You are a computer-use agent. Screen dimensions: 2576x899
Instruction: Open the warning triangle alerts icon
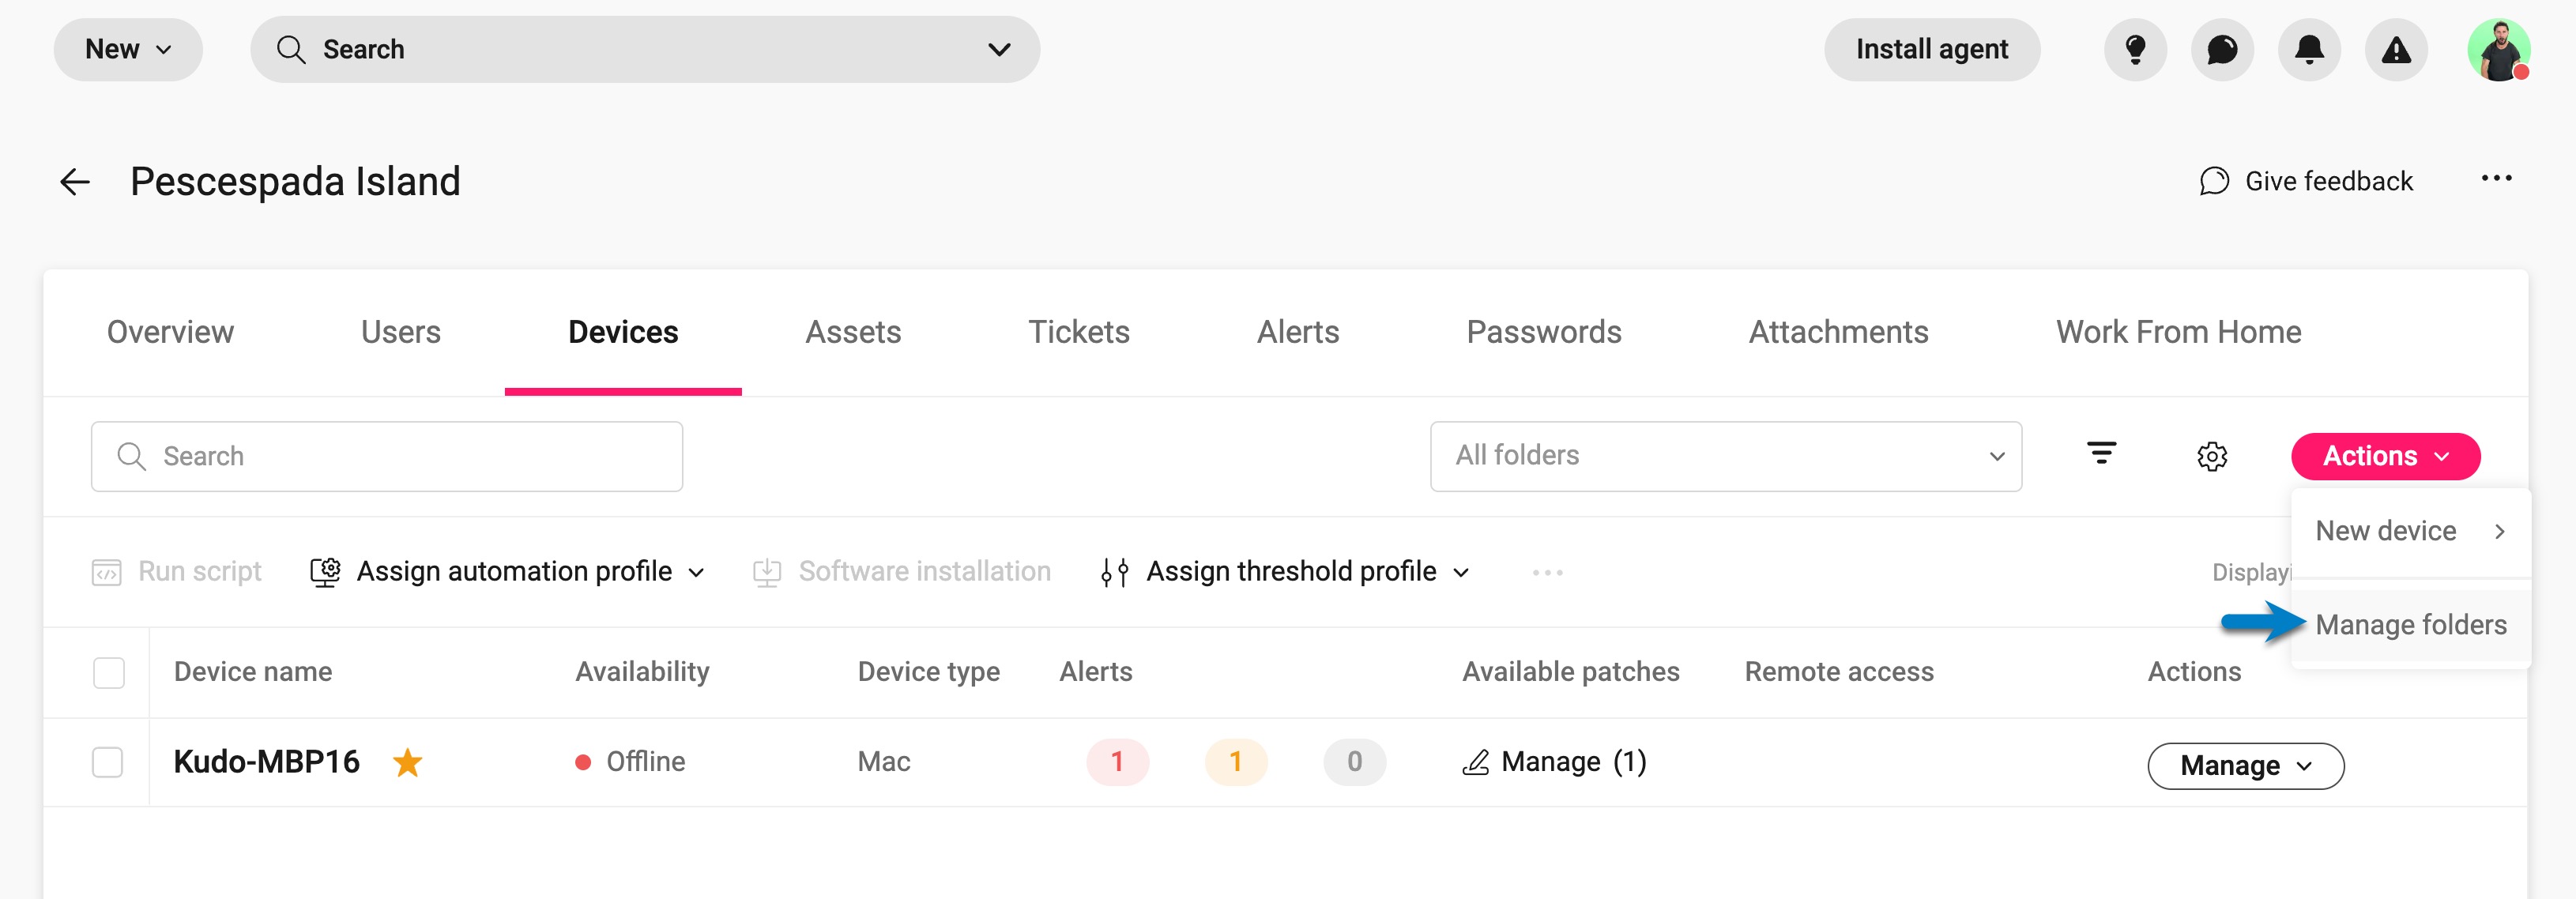pos(2396,49)
